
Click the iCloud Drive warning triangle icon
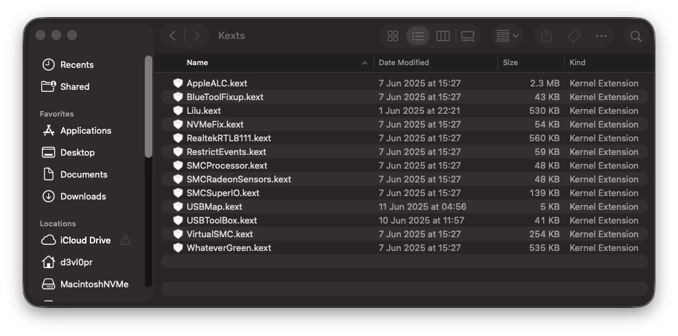point(125,240)
